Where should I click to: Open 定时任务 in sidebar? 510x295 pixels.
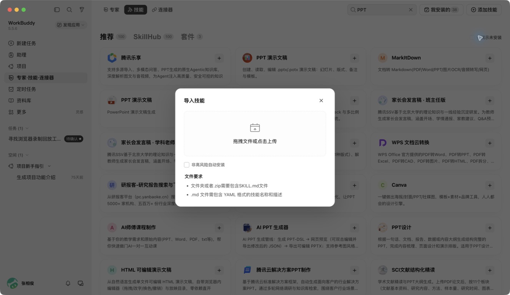[46, 89]
